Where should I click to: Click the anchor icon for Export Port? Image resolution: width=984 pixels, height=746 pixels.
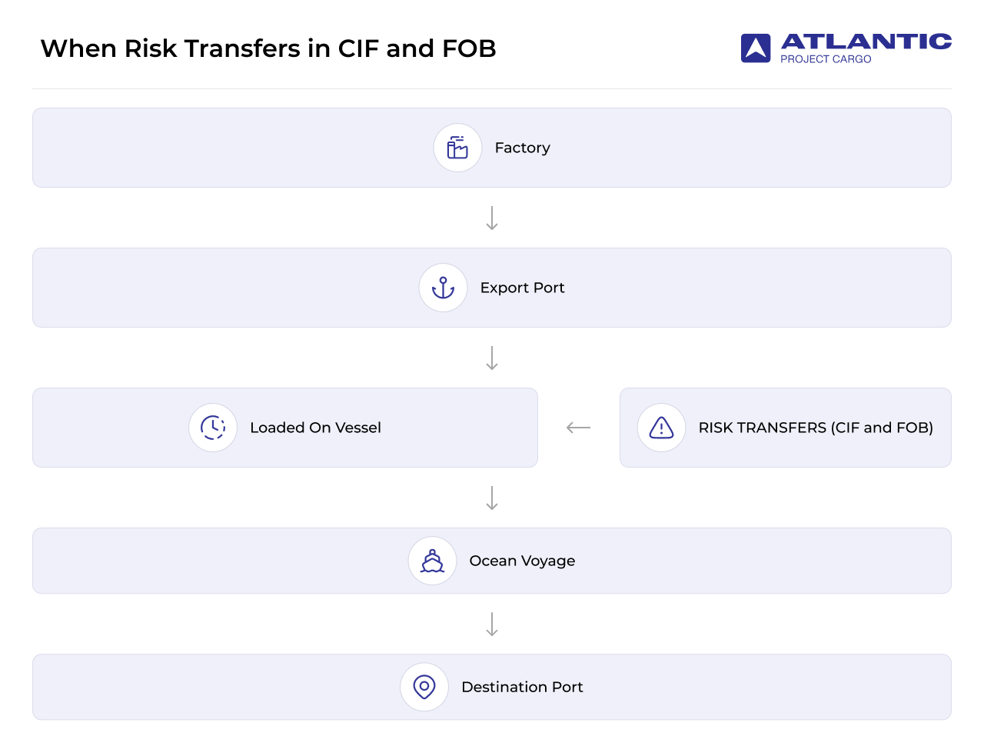(x=443, y=288)
